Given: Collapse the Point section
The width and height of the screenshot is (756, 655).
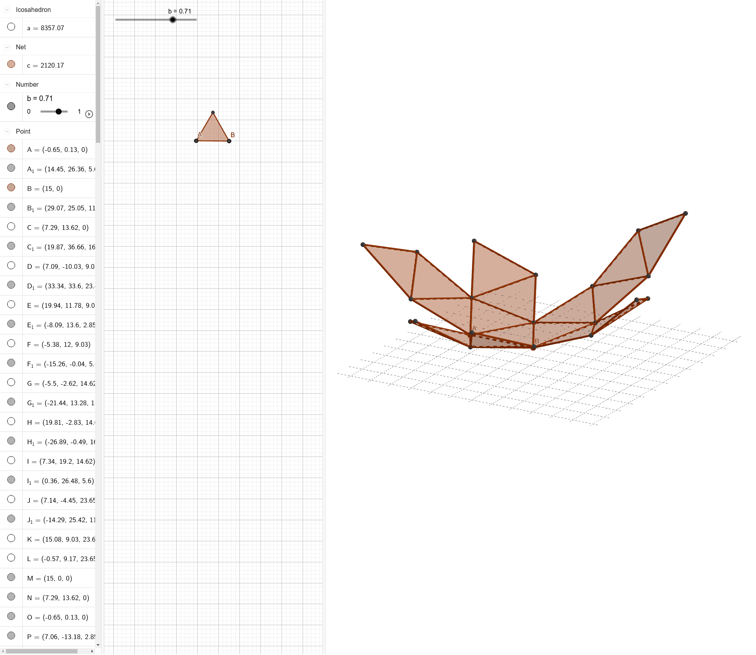Looking at the screenshot, I should [x=7, y=131].
